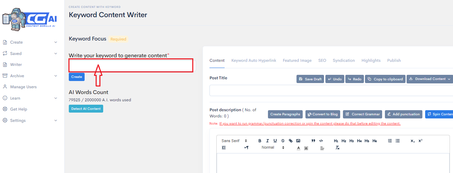
Task: Click inside the post description editor area
Action: tap(333, 163)
